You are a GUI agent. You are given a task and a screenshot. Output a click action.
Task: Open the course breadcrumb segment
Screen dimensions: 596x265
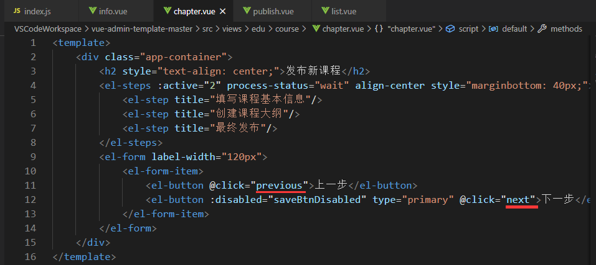coord(287,29)
